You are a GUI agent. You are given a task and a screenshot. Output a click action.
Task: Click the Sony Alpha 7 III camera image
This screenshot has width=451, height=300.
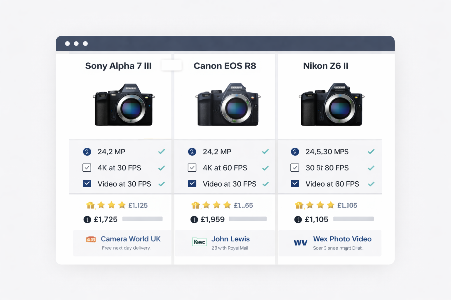pyautogui.click(x=123, y=105)
